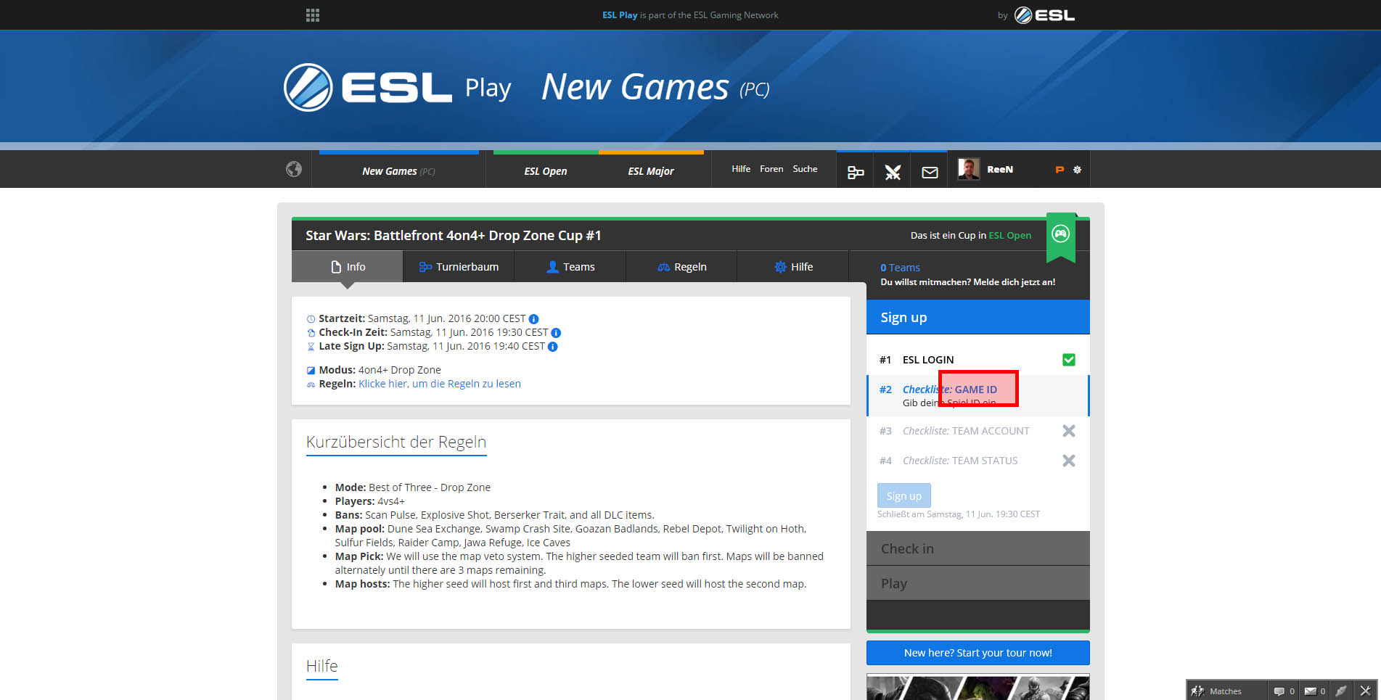Click green checkmark next to ESL LOGIN
This screenshot has width=1381, height=700.
coord(1069,360)
